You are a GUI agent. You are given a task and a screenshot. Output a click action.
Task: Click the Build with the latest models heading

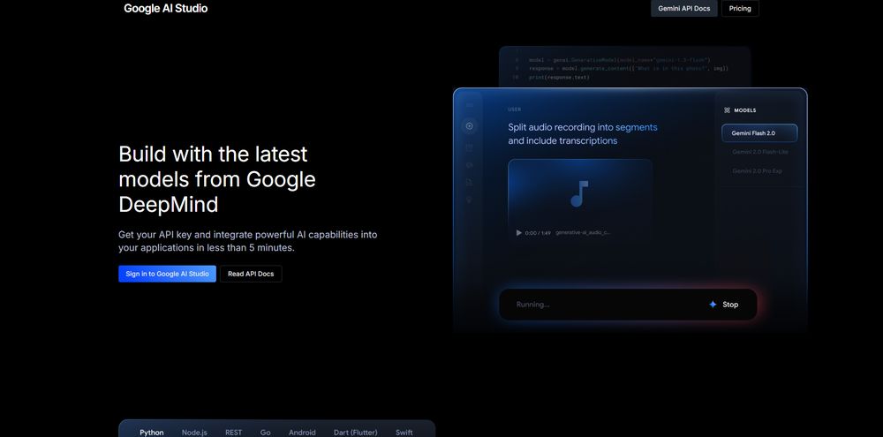click(x=217, y=179)
